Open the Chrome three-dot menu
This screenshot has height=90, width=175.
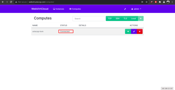[172, 2]
